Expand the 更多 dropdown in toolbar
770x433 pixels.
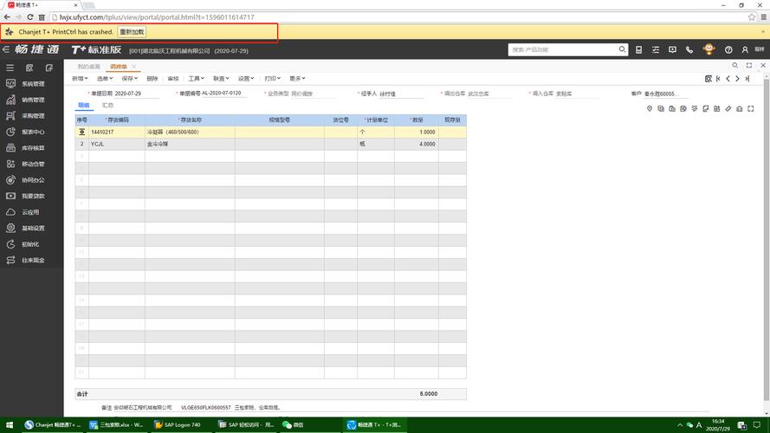point(296,79)
